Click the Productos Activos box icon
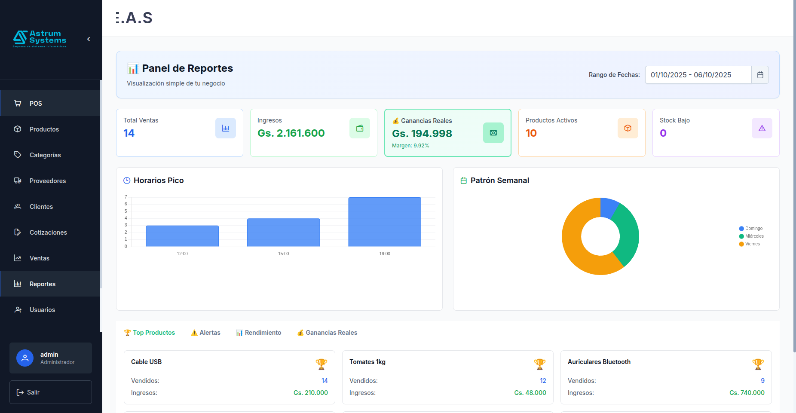796x413 pixels. tap(628, 128)
